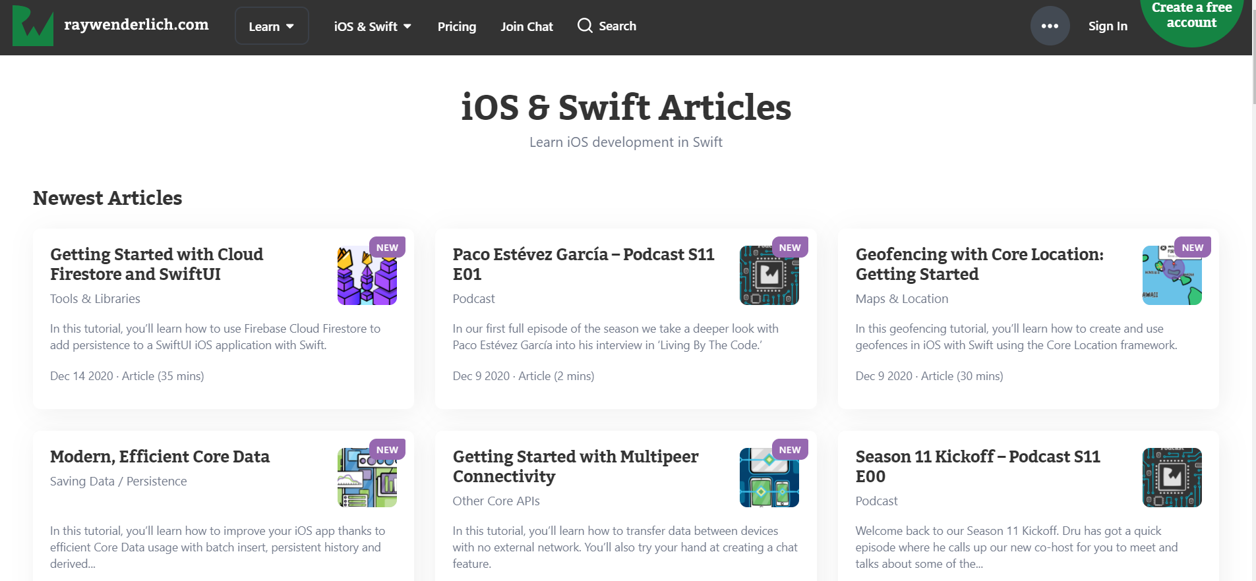Click 'Maps & Location' category text
This screenshot has width=1256, height=581.
(x=902, y=298)
